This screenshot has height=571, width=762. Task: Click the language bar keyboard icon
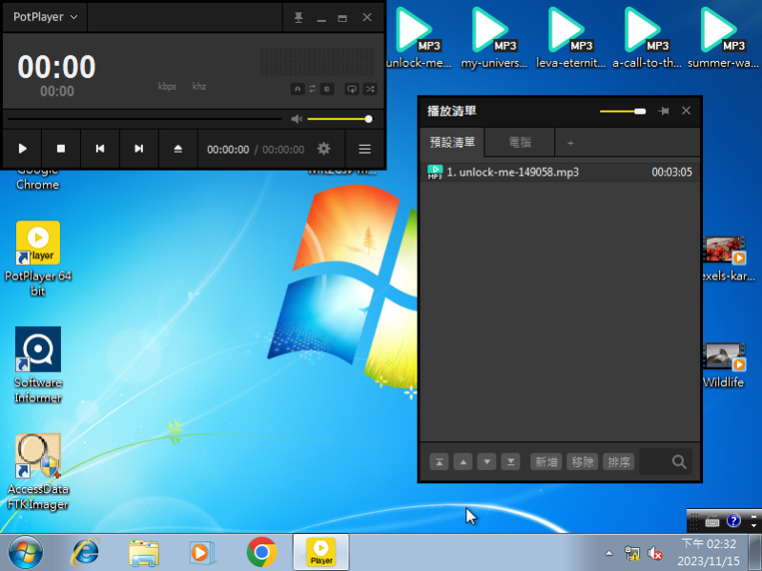coord(712,522)
